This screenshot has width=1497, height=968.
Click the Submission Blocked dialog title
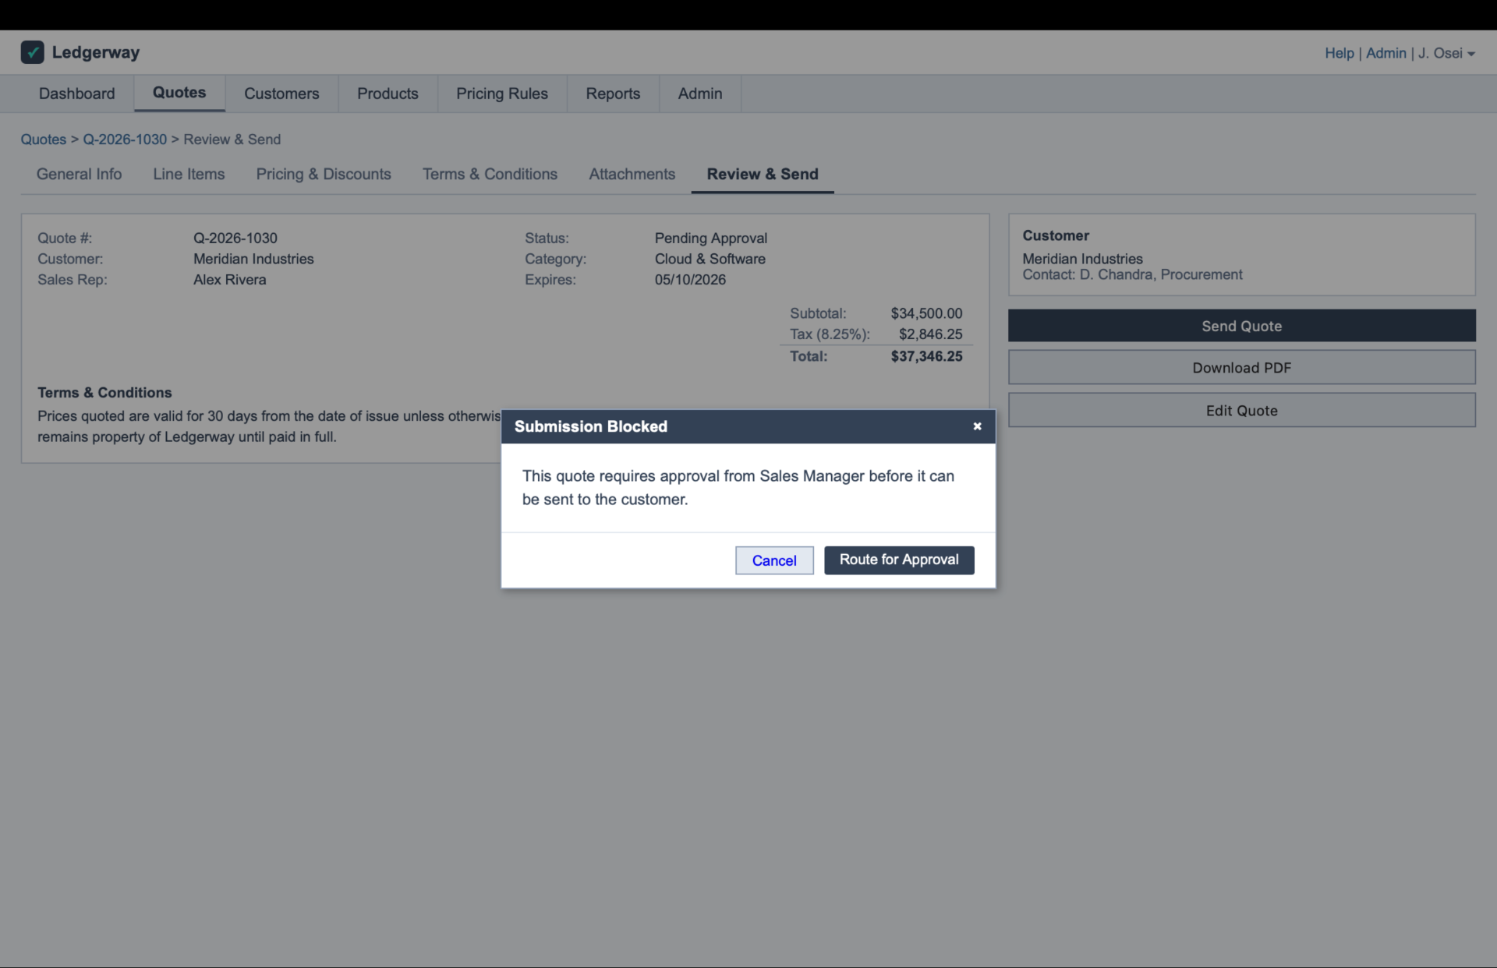[x=591, y=426]
